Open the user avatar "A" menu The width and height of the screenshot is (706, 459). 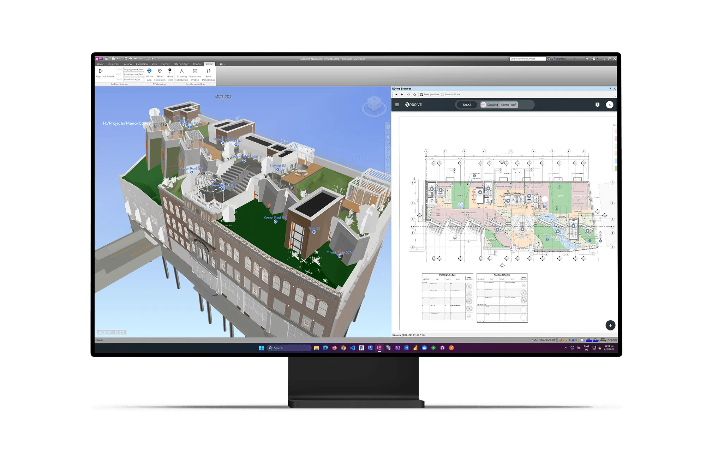[610, 105]
